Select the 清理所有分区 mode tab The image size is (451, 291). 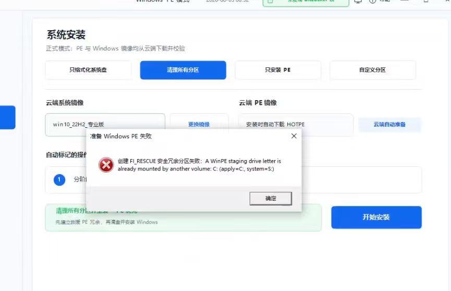[x=183, y=70]
